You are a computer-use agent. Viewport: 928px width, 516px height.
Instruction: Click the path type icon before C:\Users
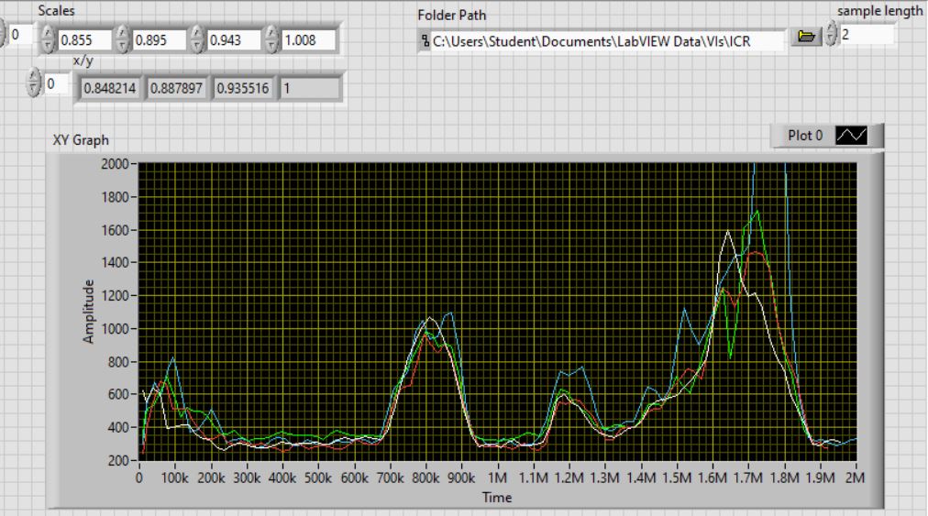click(425, 41)
